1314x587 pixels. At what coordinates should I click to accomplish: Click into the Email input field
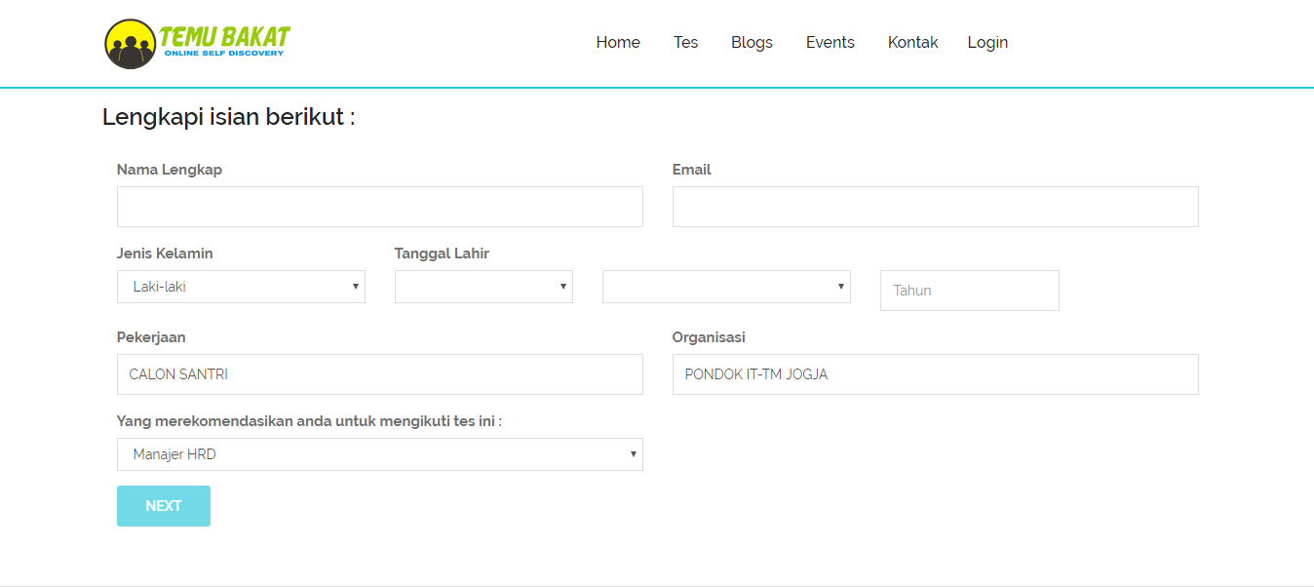(x=935, y=207)
